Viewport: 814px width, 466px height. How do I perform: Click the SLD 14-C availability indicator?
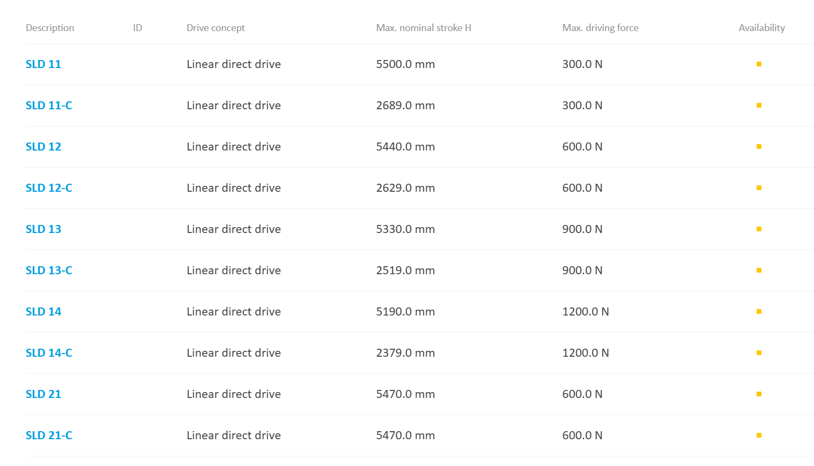759,353
